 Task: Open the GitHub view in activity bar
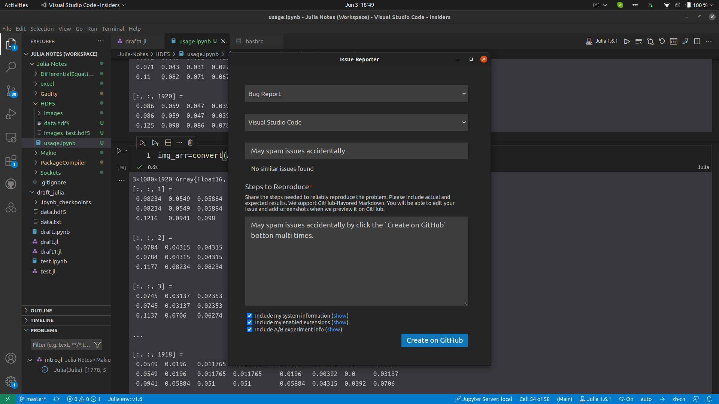[11, 184]
